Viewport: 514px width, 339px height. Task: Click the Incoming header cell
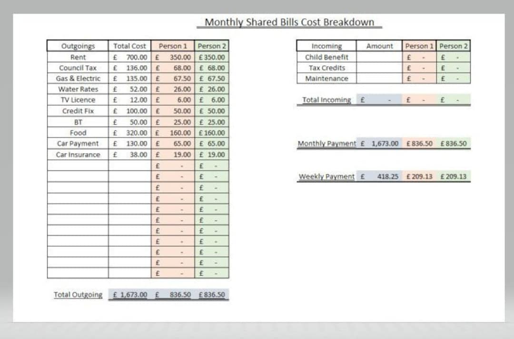tap(326, 46)
